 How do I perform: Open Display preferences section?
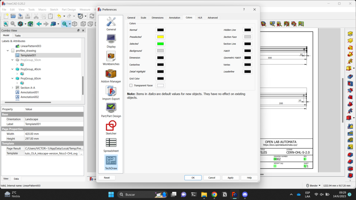pyautogui.click(x=111, y=41)
